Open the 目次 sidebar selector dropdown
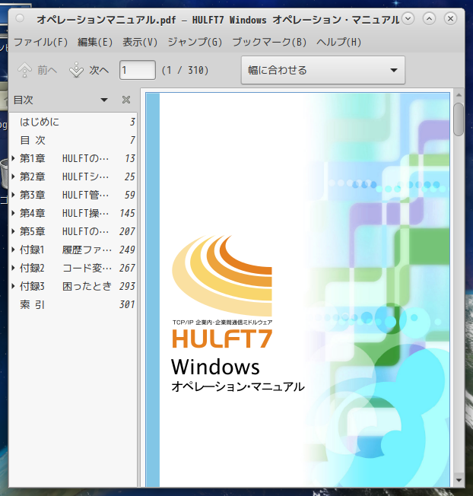Screen dimensions: 473x496 103,100
